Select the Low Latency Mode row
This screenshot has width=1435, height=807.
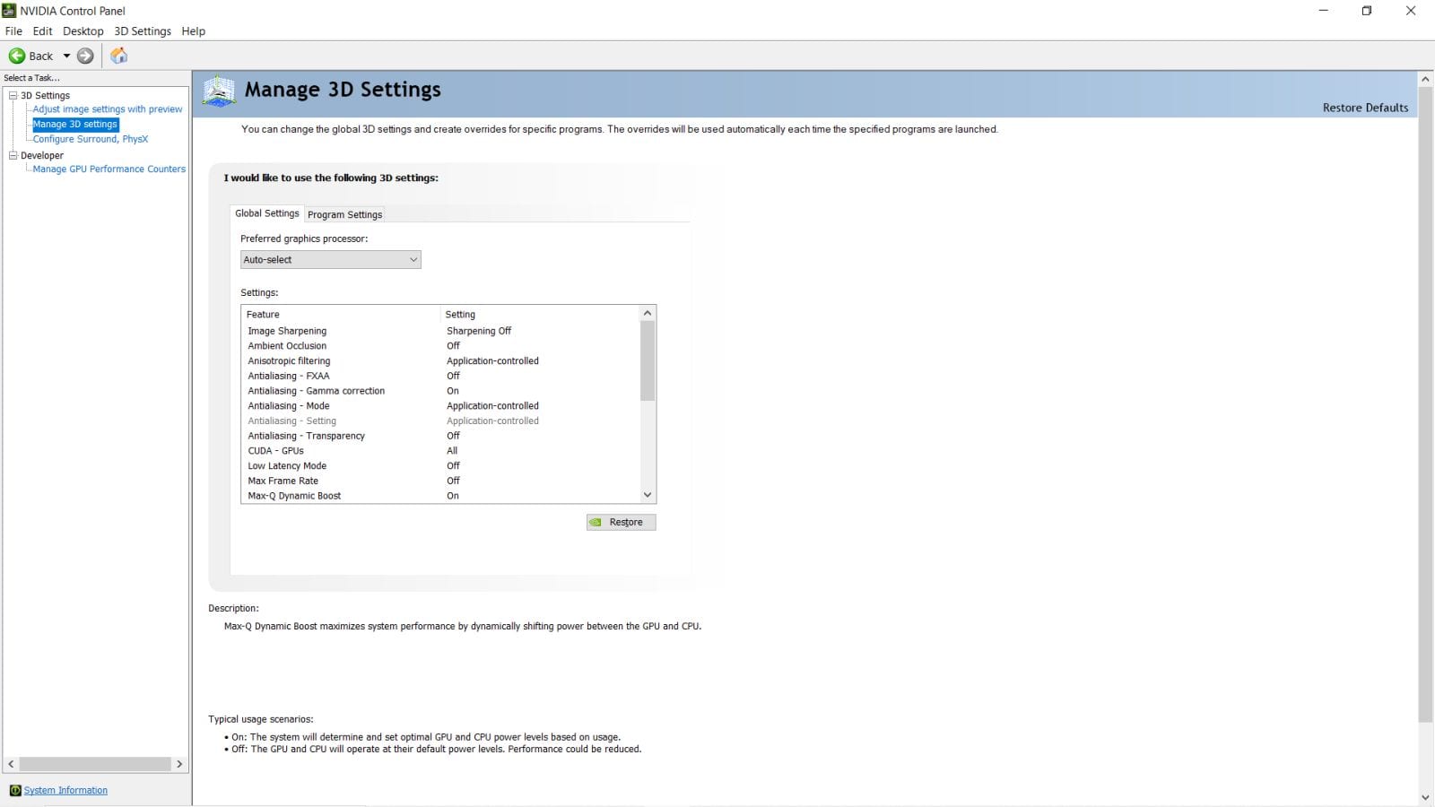click(x=441, y=466)
